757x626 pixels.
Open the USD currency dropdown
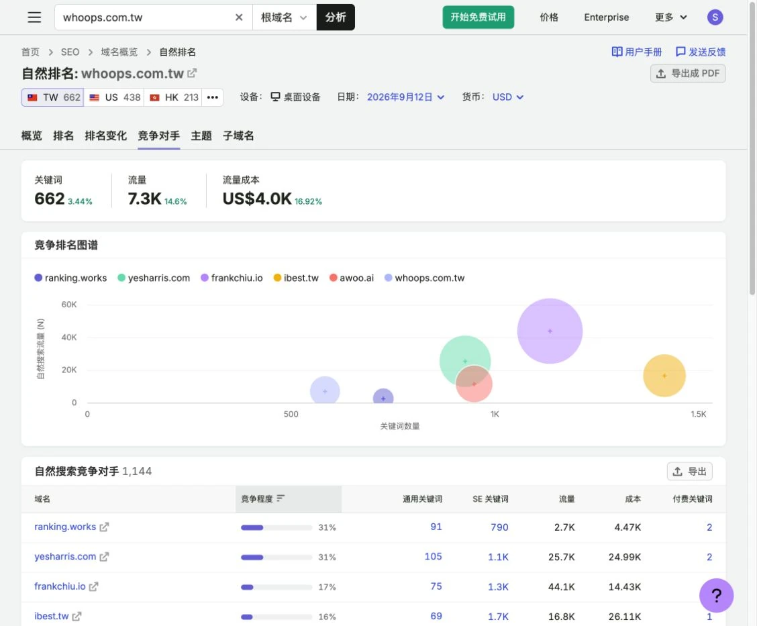[508, 97]
